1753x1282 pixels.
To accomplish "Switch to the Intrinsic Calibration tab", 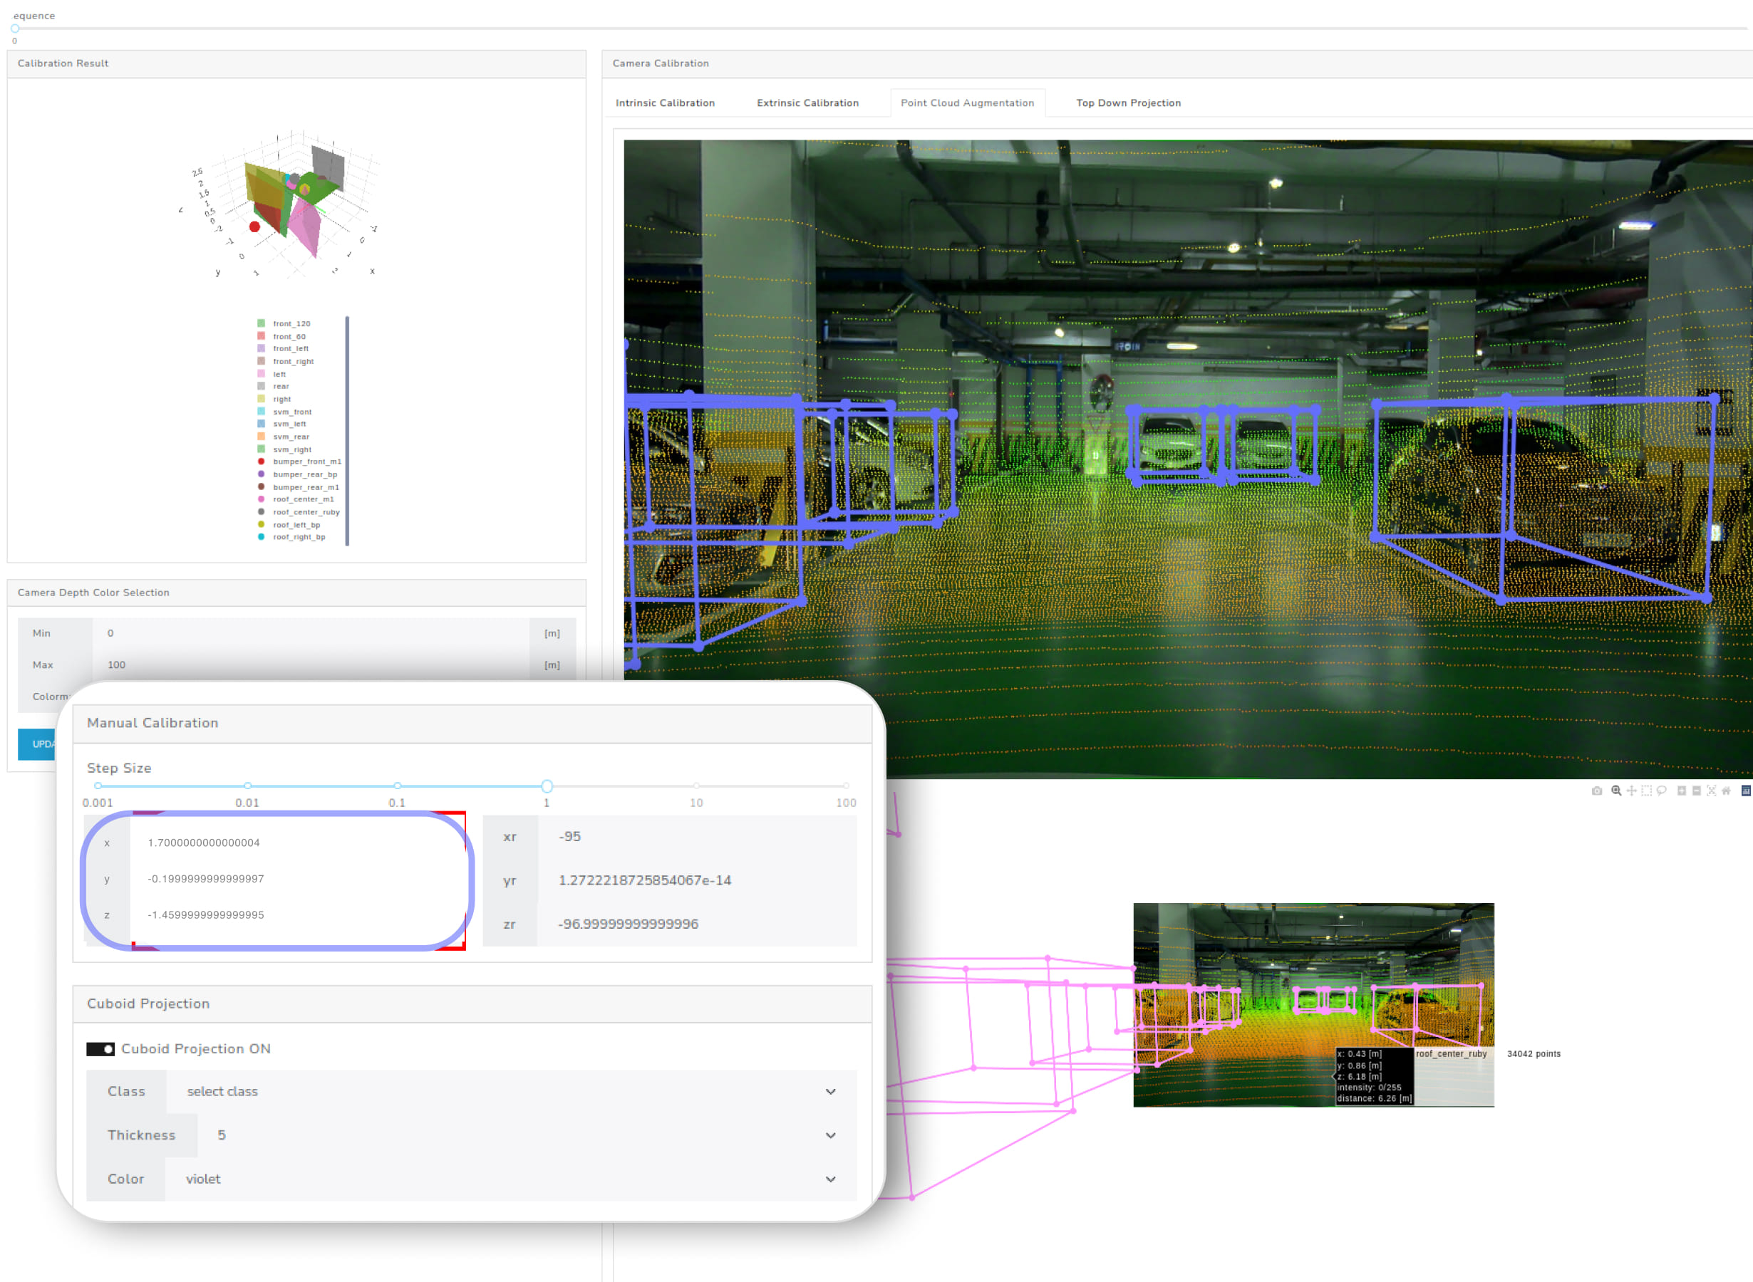I will coord(665,103).
